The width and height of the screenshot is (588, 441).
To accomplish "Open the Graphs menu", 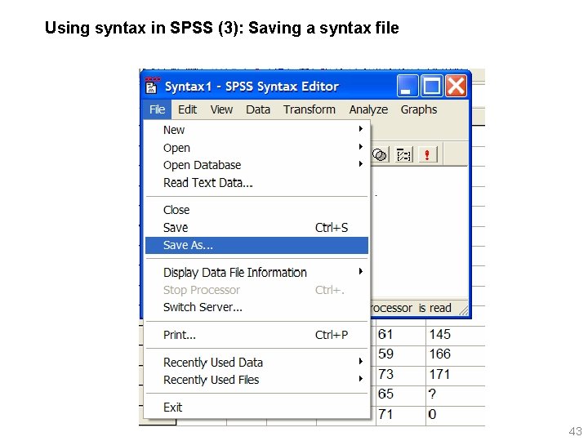I will point(419,109).
